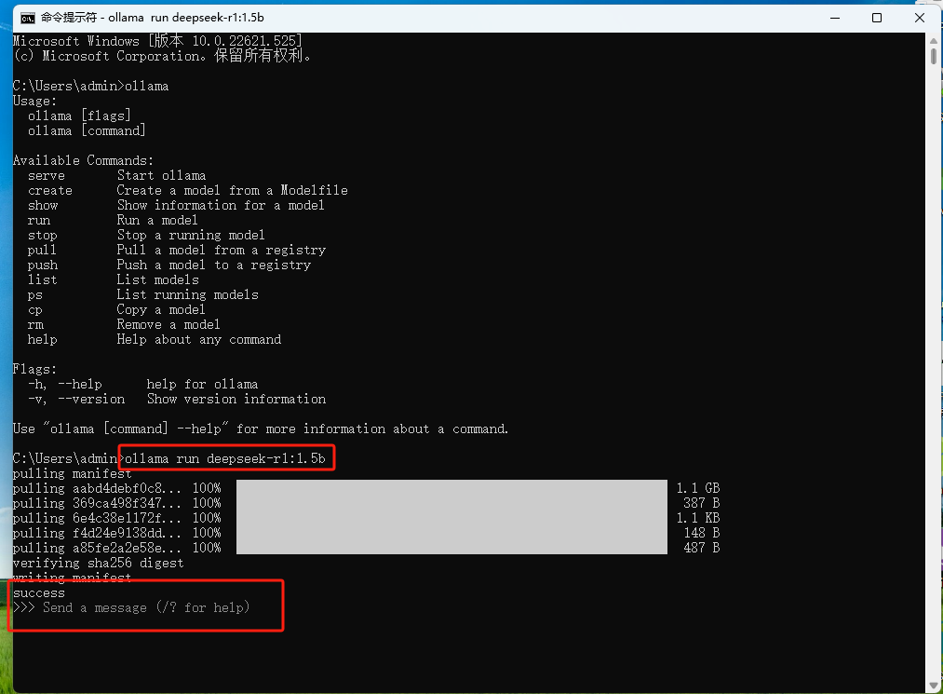Click the 'verifying sha256 digest' line
The image size is (943, 694).
98,563
